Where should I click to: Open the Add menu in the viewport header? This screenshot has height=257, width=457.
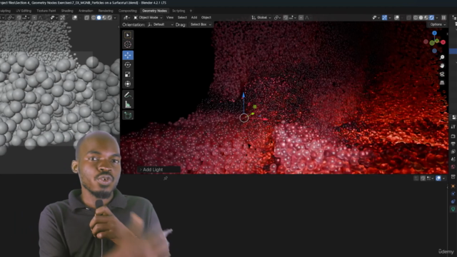click(194, 17)
